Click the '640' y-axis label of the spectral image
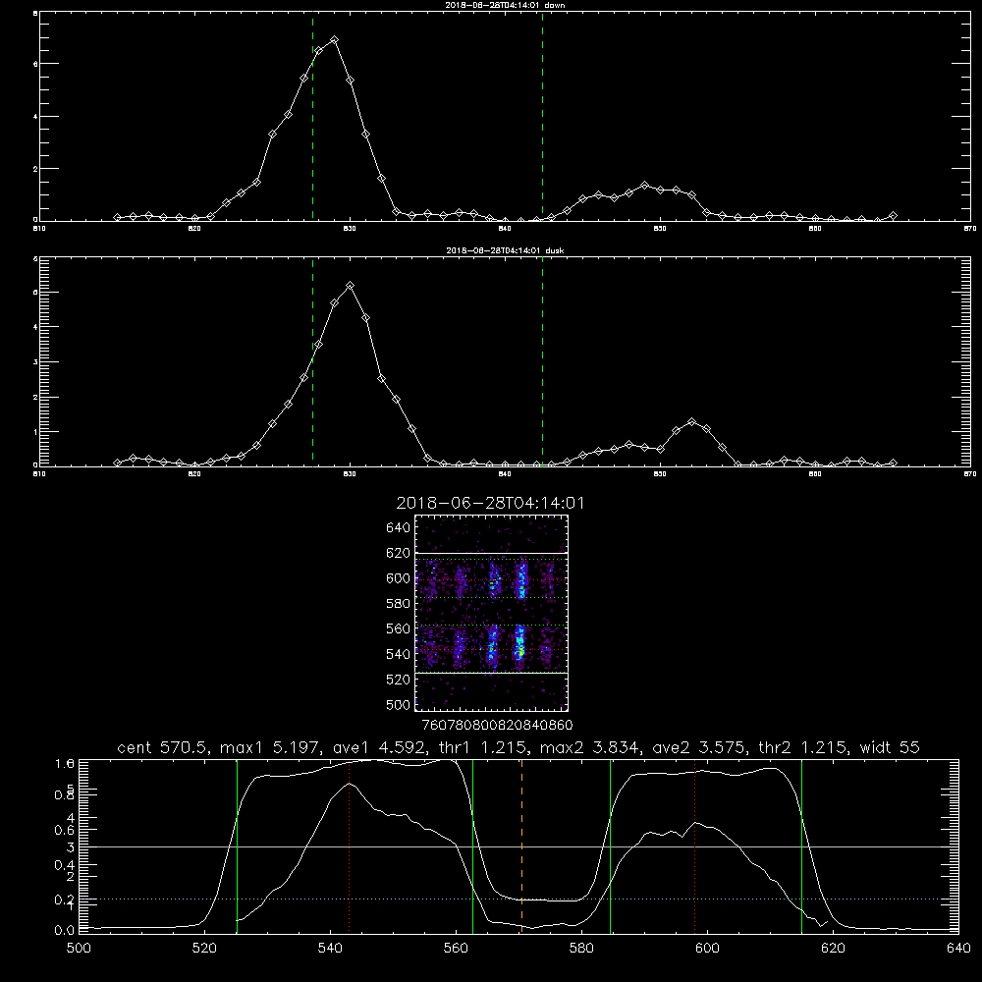 click(x=399, y=528)
